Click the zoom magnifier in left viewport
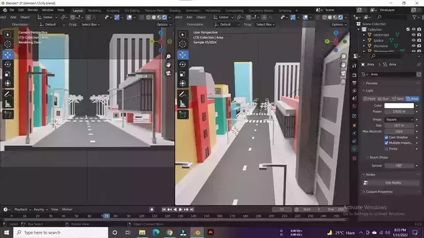The image size is (424, 238). coord(168,56)
